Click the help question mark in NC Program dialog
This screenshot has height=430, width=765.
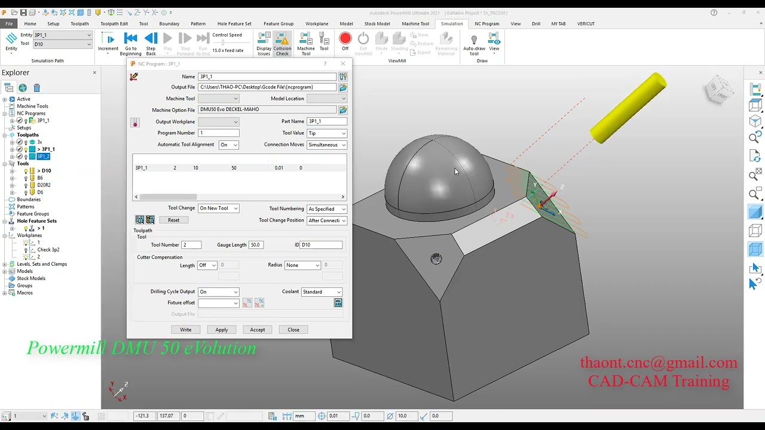click(x=325, y=64)
